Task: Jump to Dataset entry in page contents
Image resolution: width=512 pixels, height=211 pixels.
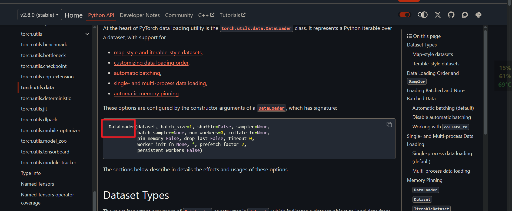Action: coord(422,199)
